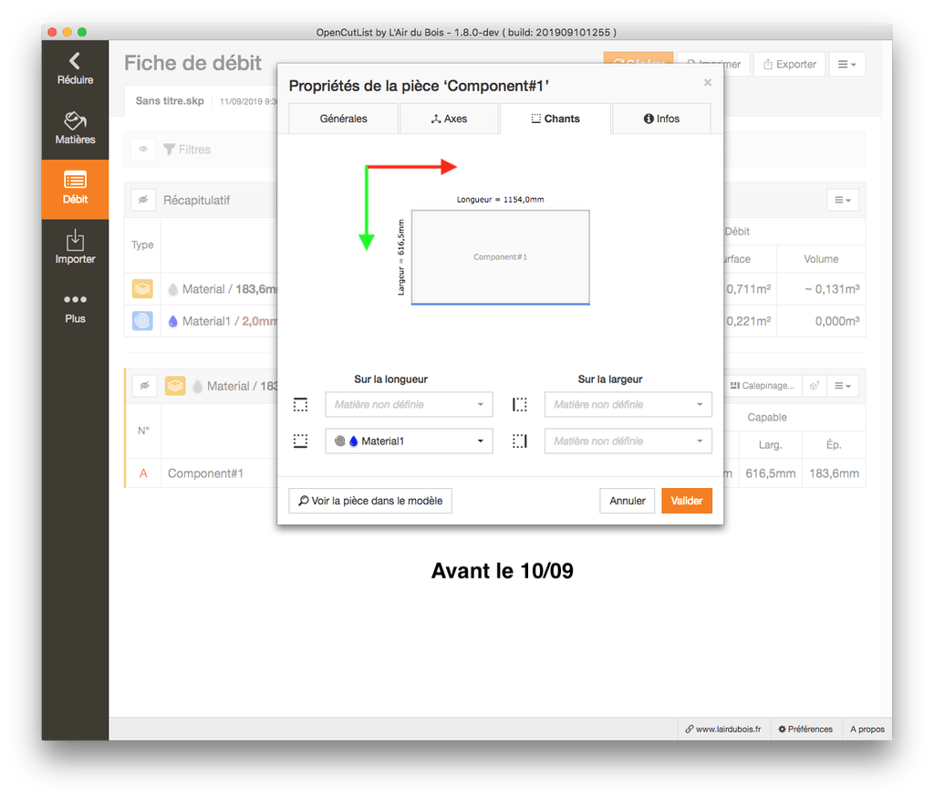This screenshot has height=800, width=934.
Task: Click the Larg. column header
Action: (x=770, y=445)
